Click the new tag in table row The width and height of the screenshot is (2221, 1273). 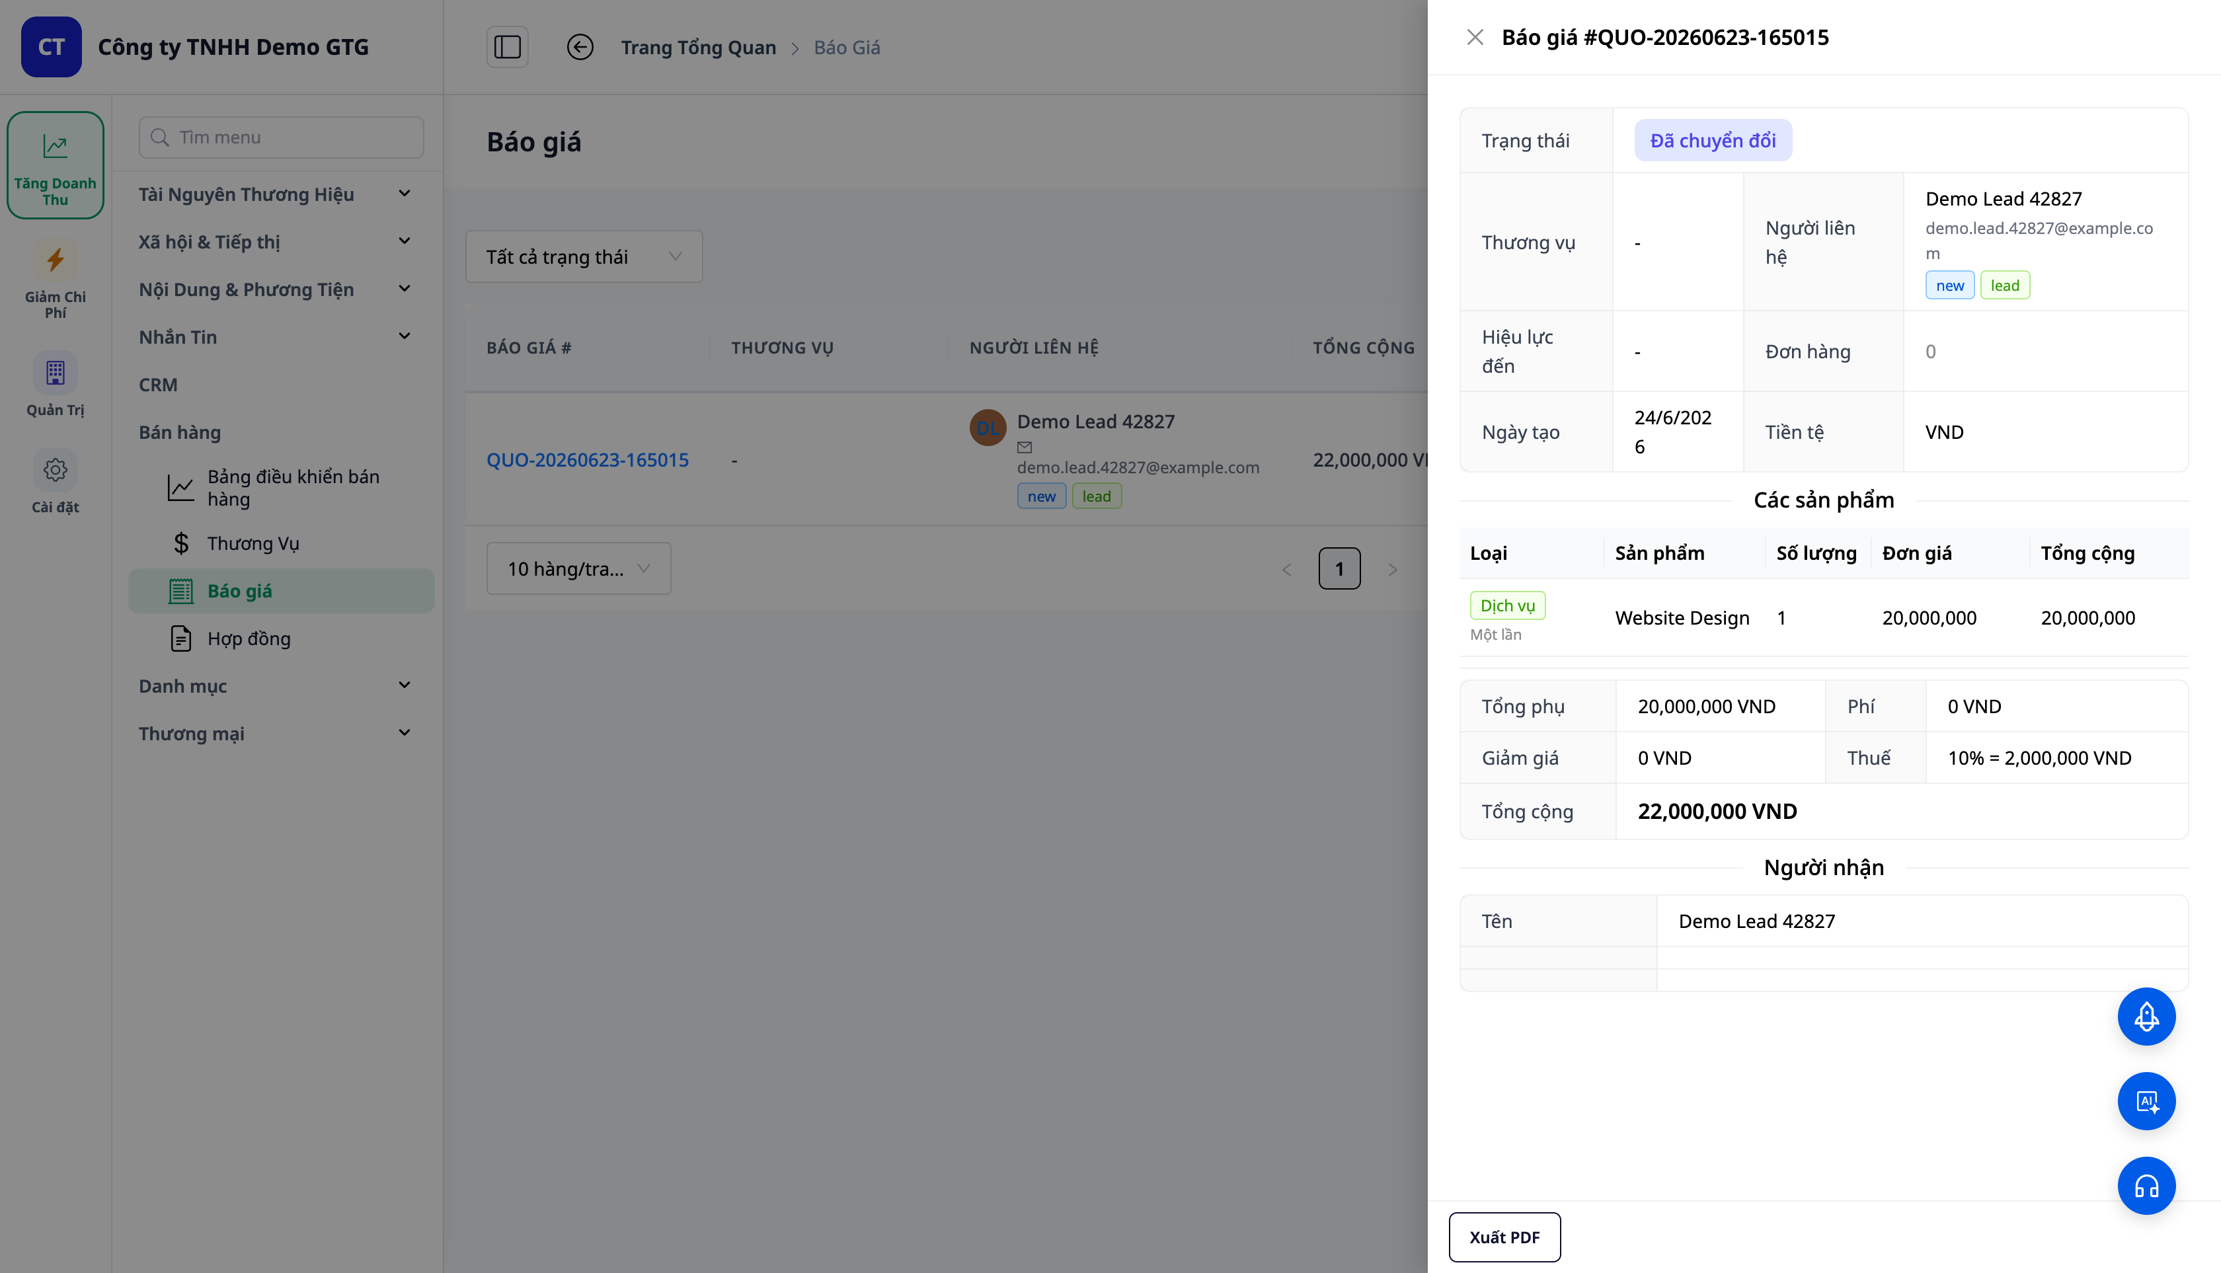click(x=1041, y=496)
